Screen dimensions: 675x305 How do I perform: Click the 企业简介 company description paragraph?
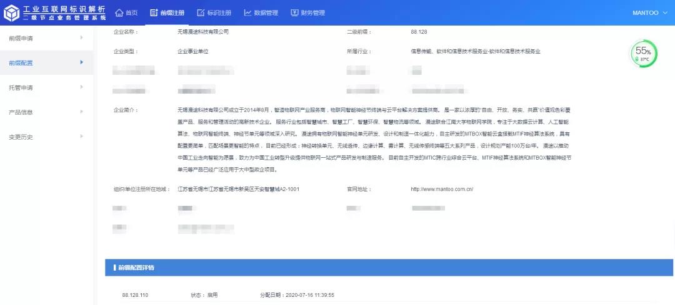tap(374, 140)
